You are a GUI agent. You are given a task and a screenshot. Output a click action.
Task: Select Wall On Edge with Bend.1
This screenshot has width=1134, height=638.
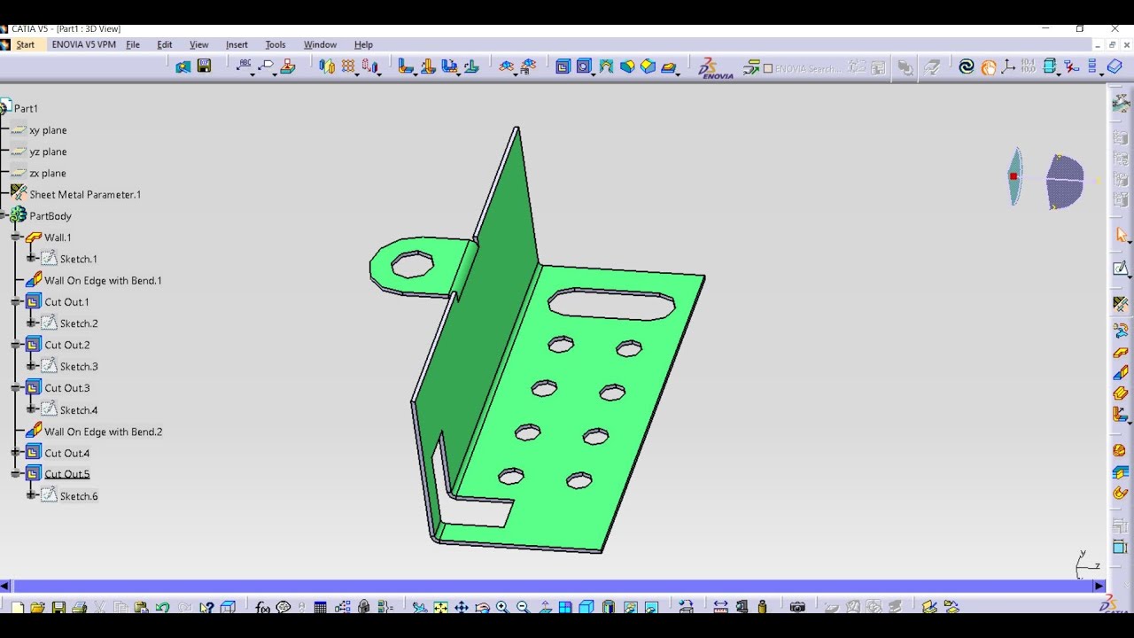(x=103, y=281)
